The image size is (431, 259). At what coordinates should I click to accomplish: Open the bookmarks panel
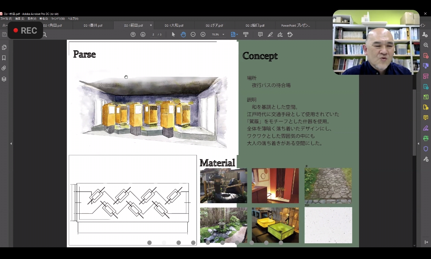click(x=4, y=58)
